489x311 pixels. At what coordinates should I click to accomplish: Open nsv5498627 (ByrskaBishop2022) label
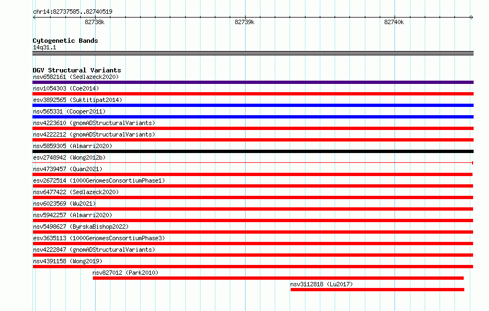click(81, 227)
